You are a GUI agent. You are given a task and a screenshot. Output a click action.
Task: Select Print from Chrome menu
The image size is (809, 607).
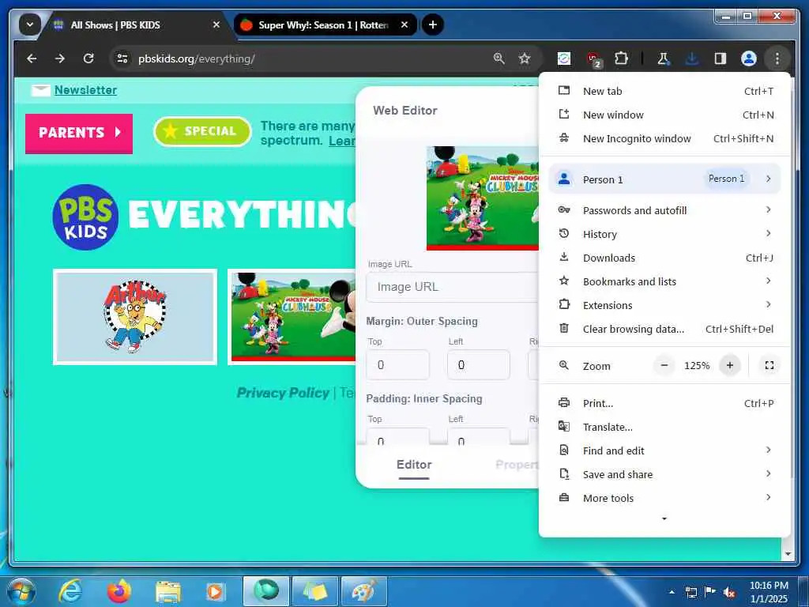tap(664, 403)
